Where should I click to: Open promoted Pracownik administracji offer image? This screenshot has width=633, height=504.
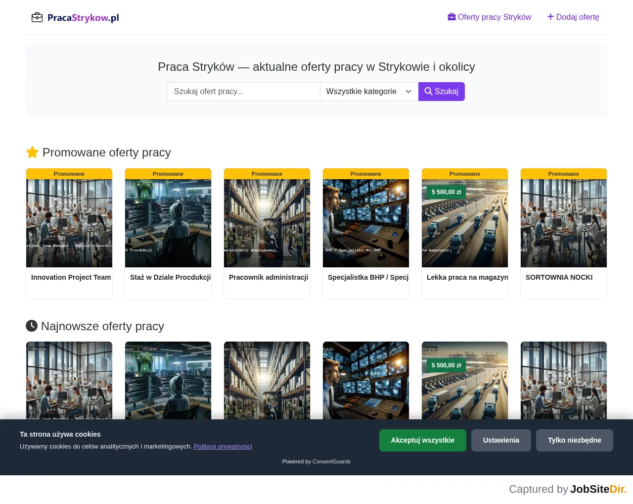coord(267,223)
